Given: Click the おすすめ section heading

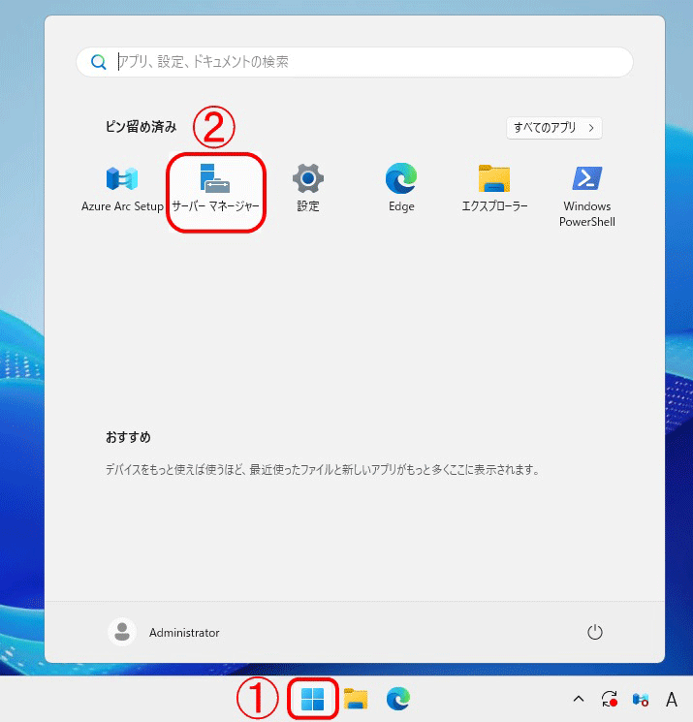Looking at the screenshot, I should pyautogui.click(x=128, y=438).
